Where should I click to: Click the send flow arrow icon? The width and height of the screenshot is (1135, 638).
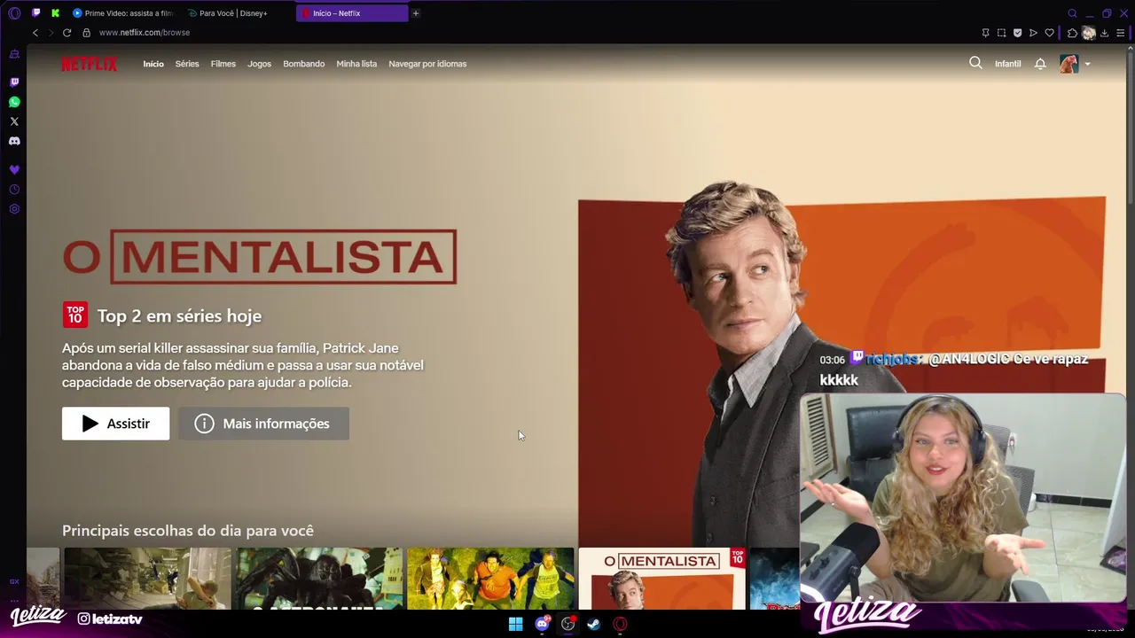(x=1033, y=33)
